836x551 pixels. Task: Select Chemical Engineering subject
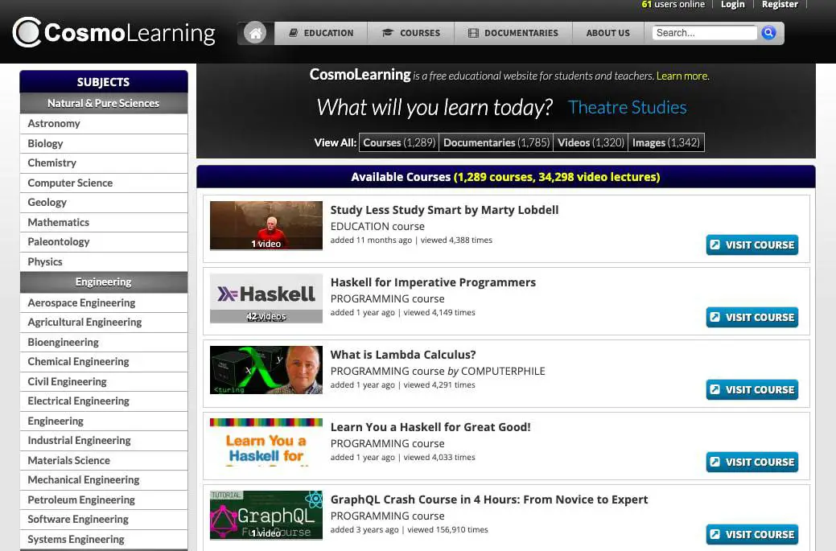[x=104, y=362]
